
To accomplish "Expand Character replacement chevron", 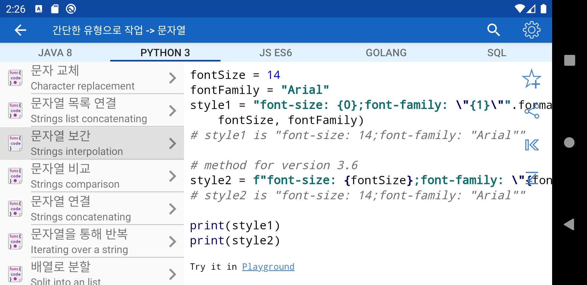I will pos(172,78).
